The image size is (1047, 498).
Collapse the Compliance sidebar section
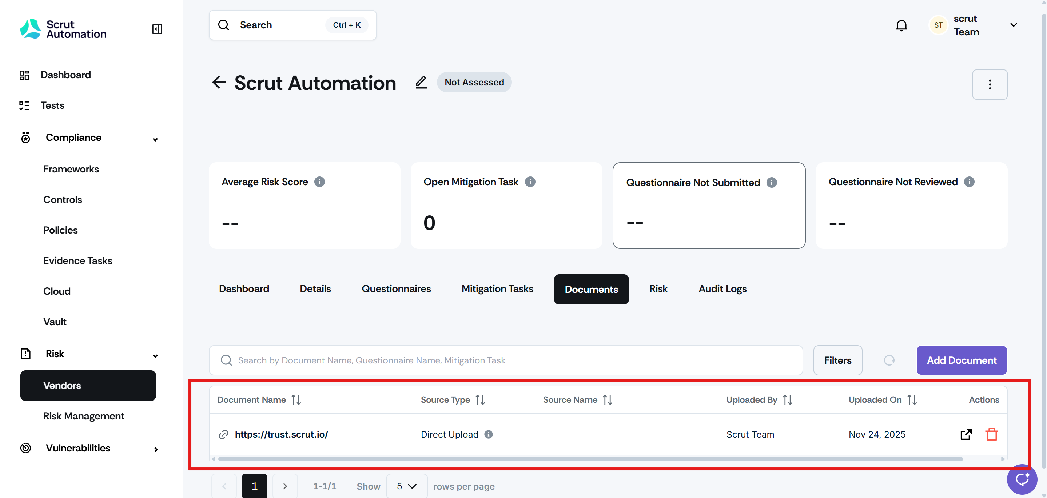[x=155, y=139]
